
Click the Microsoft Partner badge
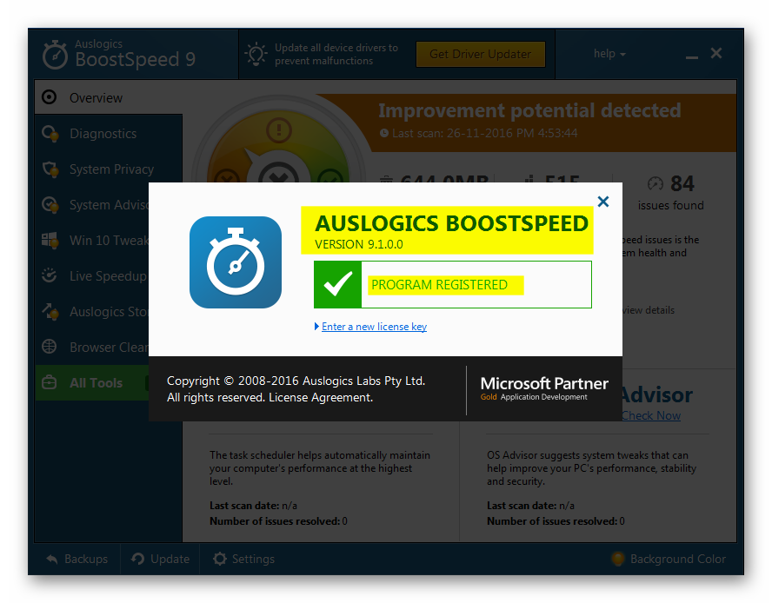click(544, 389)
